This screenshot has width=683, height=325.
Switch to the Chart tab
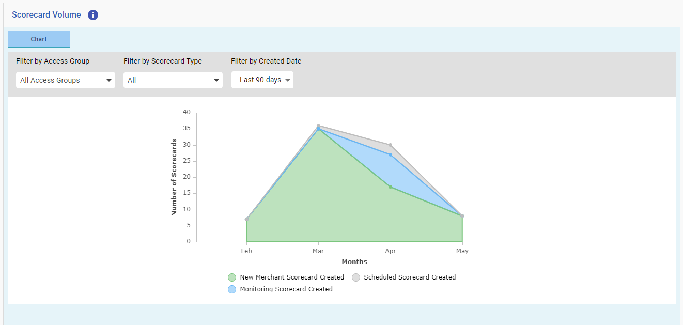[38, 39]
